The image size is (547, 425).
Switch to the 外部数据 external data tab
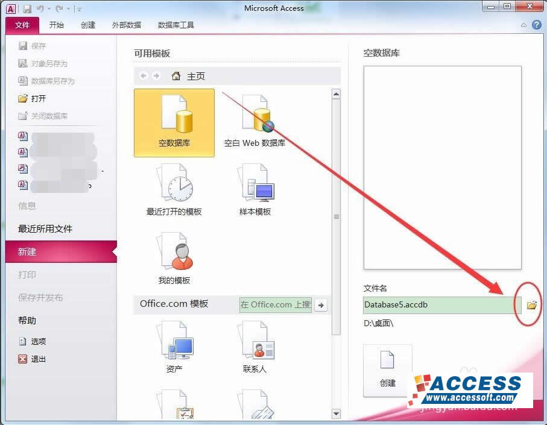(x=126, y=25)
